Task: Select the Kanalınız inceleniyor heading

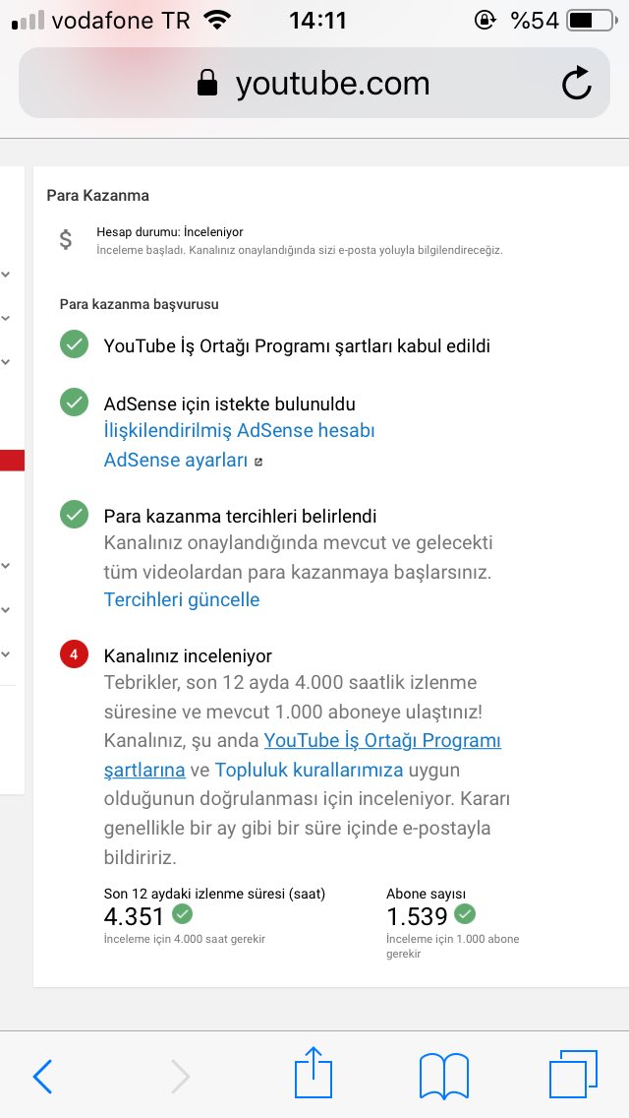Action: tap(188, 656)
